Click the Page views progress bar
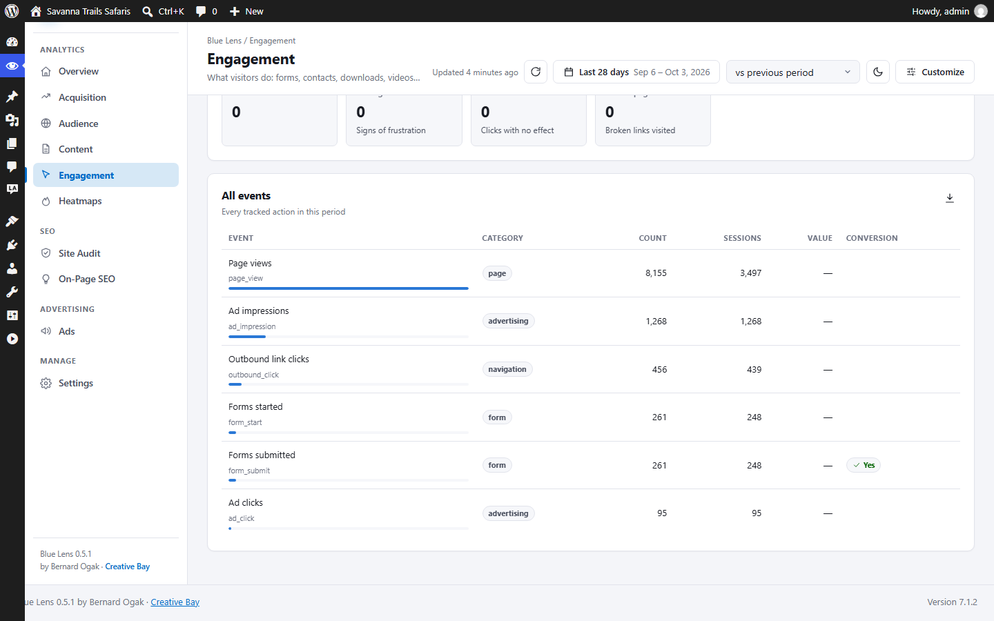 click(349, 288)
